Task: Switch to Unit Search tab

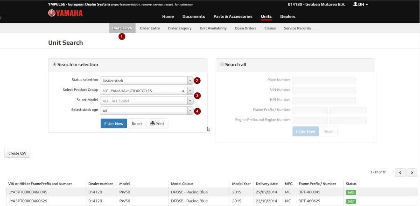Action: coord(122,28)
